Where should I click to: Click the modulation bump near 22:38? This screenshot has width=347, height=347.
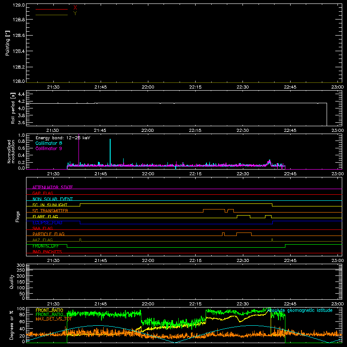click(x=269, y=163)
